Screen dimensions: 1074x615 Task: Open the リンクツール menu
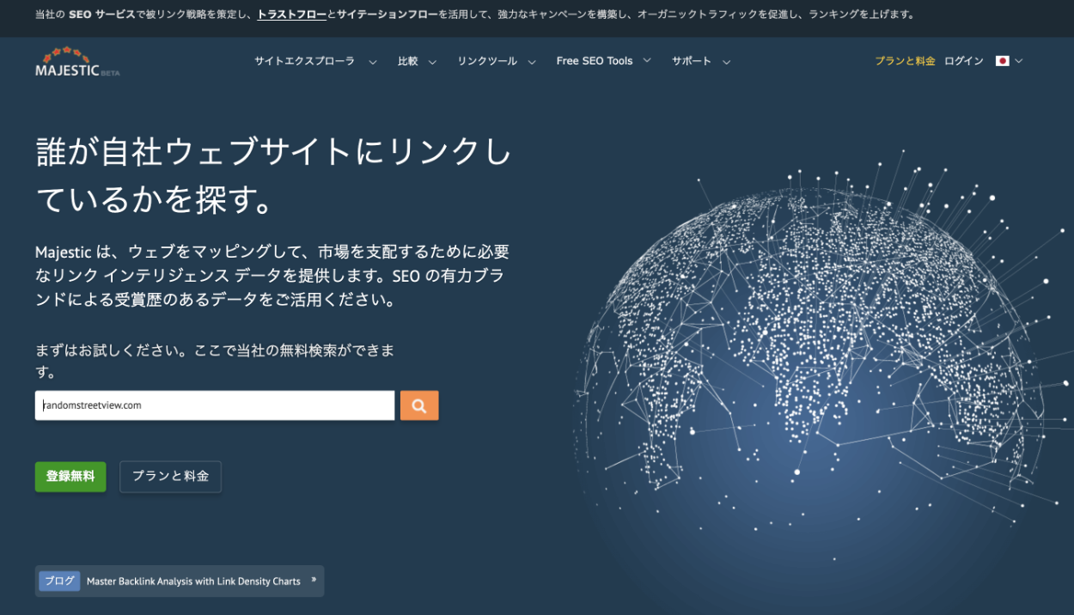click(487, 61)
